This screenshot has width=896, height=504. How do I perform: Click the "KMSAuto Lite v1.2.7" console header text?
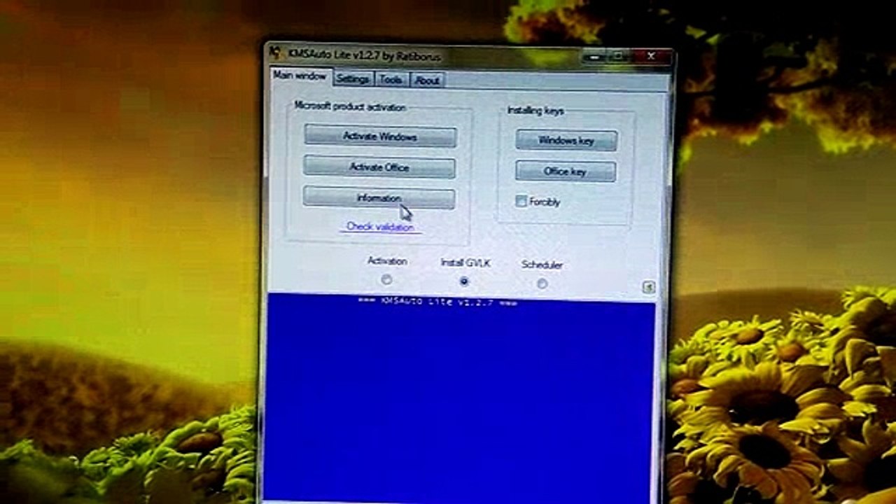[x=437, y=302]
